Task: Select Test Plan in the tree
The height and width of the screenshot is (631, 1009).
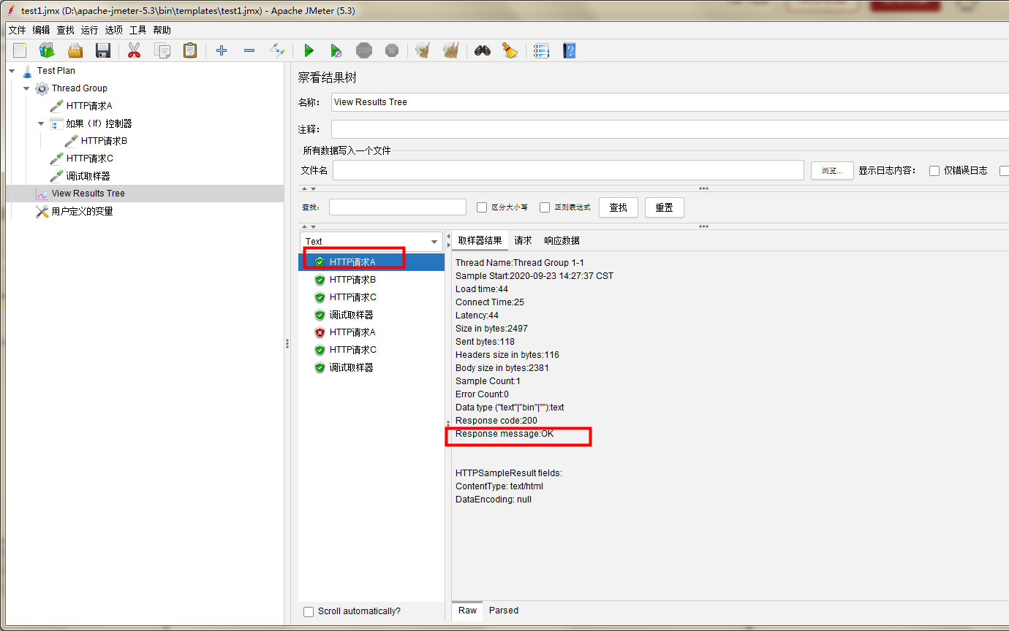Action: [x=56, y=71]
